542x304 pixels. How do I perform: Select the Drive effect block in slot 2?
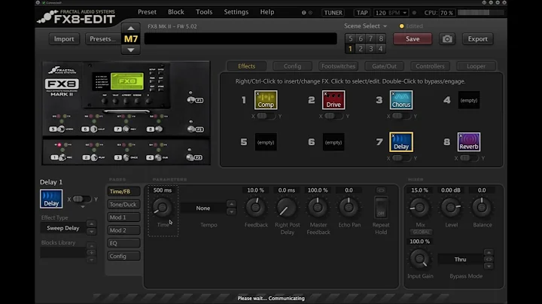(333, 100)
